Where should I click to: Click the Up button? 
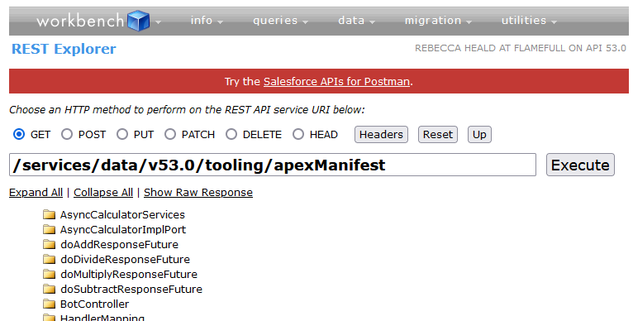pyautogui.click(x=479, y=134)
